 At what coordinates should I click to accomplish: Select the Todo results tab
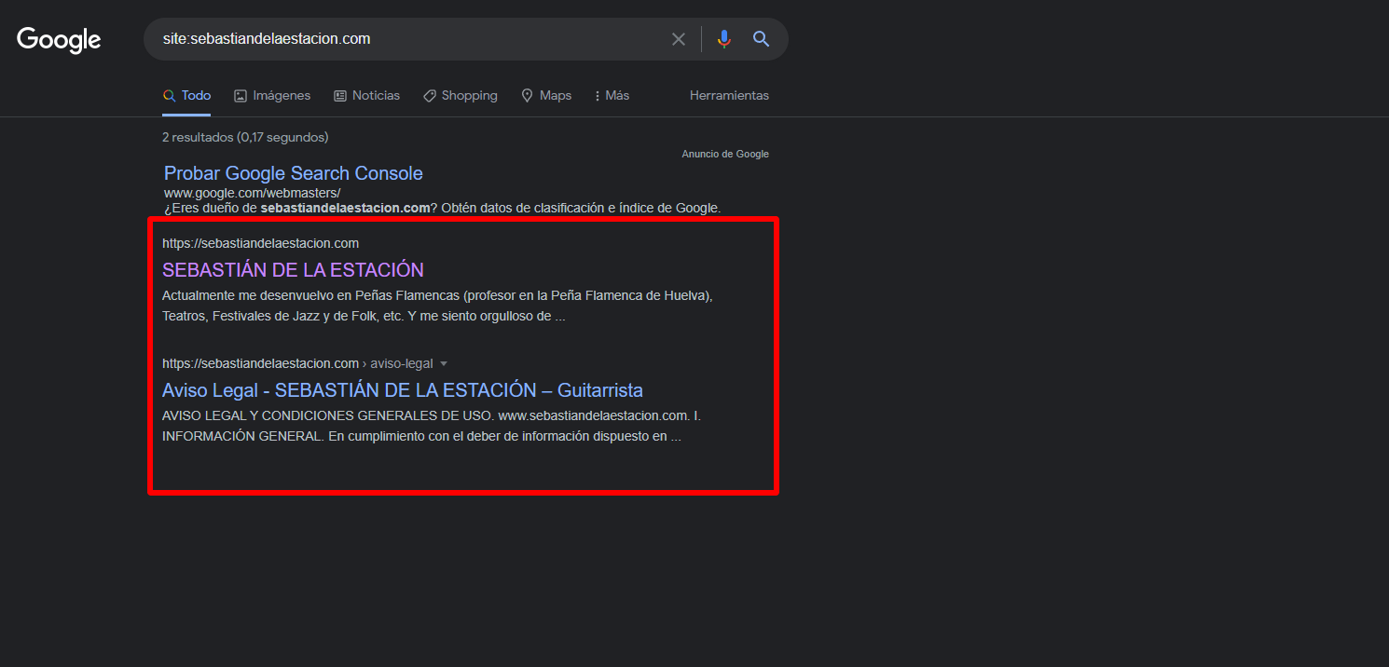[x=186, y=96]
